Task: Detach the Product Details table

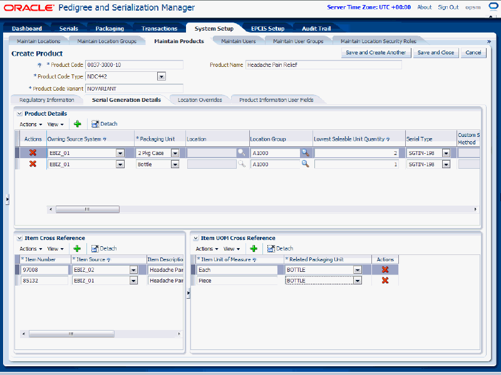Action: click(x=105, y=124)
